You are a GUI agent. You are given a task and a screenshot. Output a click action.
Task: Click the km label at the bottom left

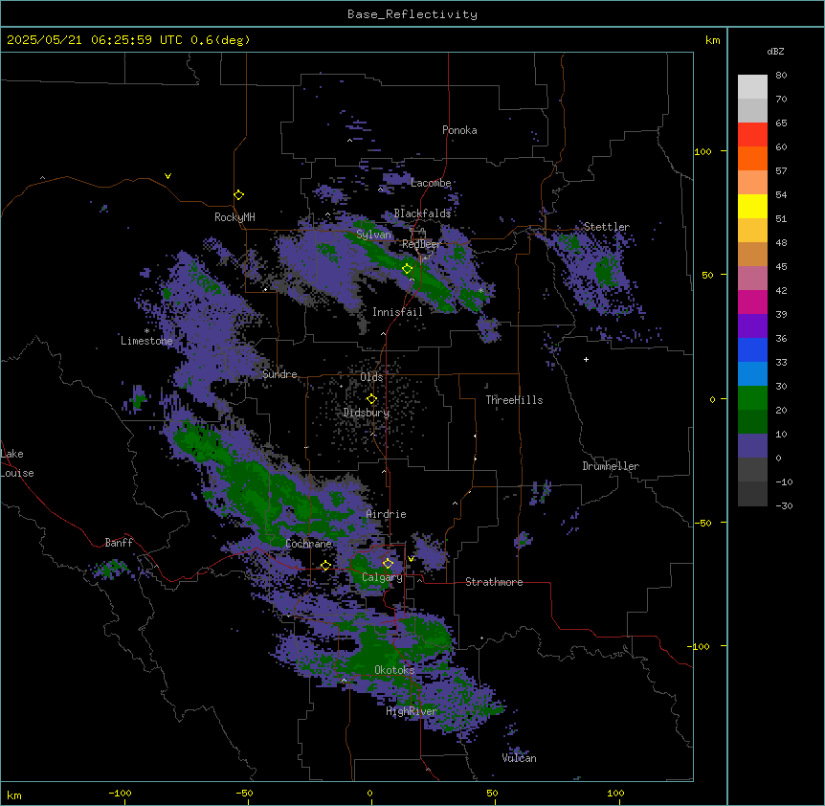pyautogui.click(x=14, y=795)
